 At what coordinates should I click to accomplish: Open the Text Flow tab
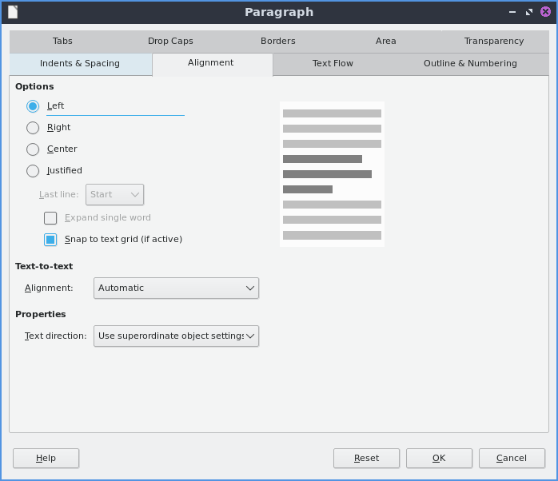pyautogui.click(x=333, y=64)
